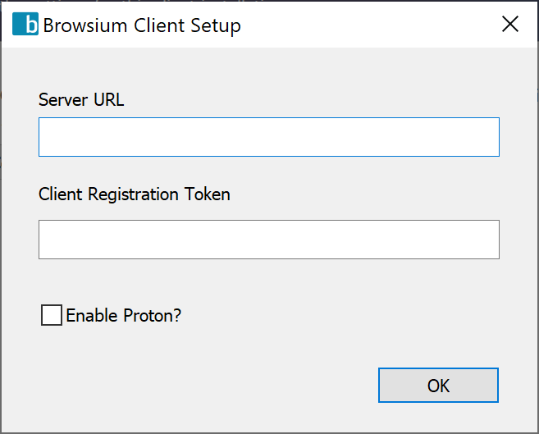Confirm setup by clicking OK
Image resolution: width=539 pixels, height=434 pixels.
point(438,386)
